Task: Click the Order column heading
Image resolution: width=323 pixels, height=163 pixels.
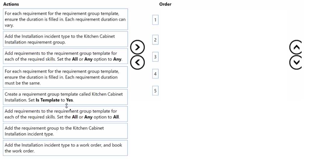Action: [165, 4]
